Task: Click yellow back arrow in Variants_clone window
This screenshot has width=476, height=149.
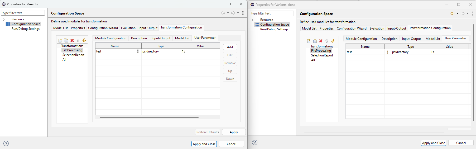Action: tap(452, 13)
